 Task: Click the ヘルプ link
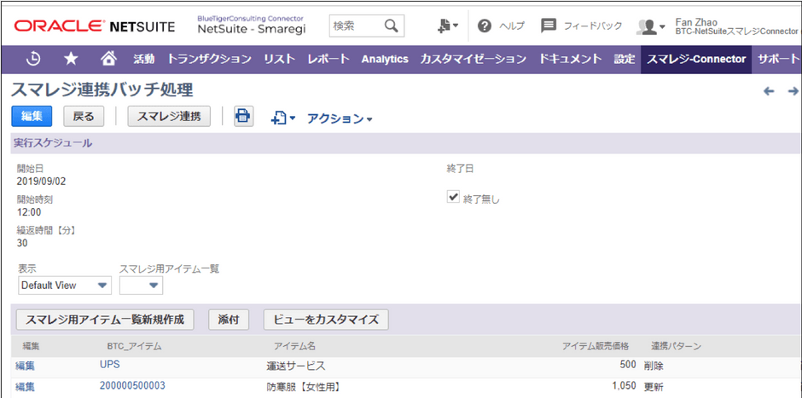click(512, 26)
